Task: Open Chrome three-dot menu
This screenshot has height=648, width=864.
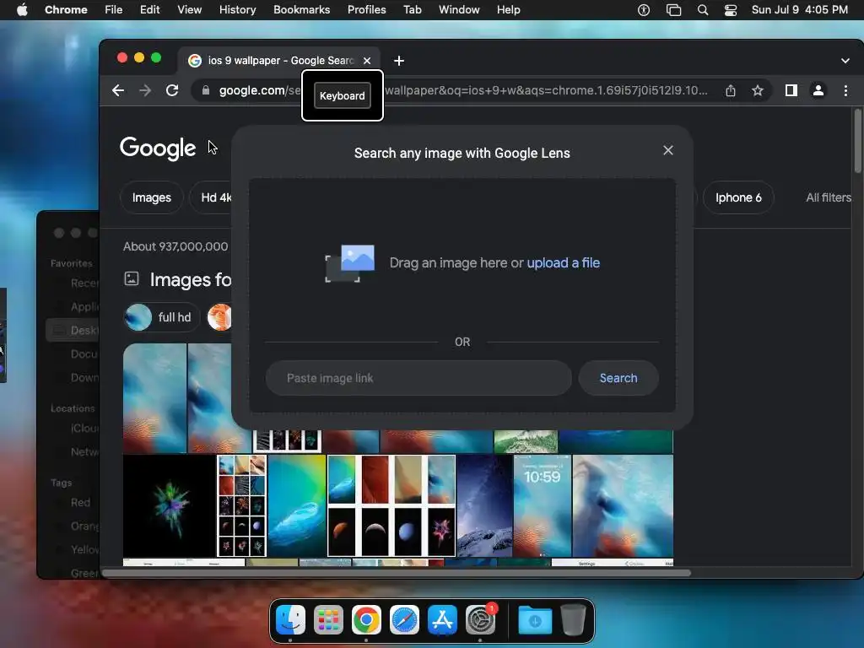Action: (845, 90)
